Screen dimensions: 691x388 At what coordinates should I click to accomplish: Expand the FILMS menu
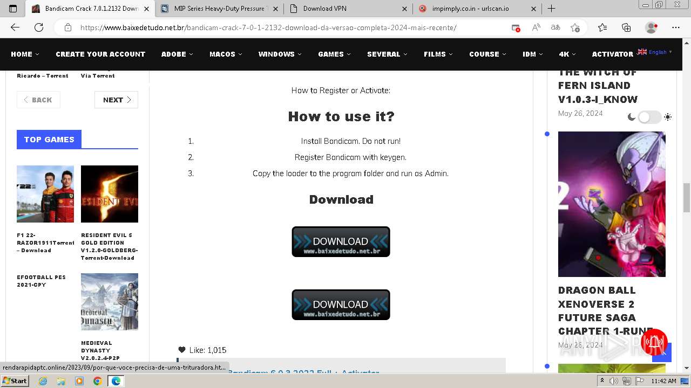(438, 54)
